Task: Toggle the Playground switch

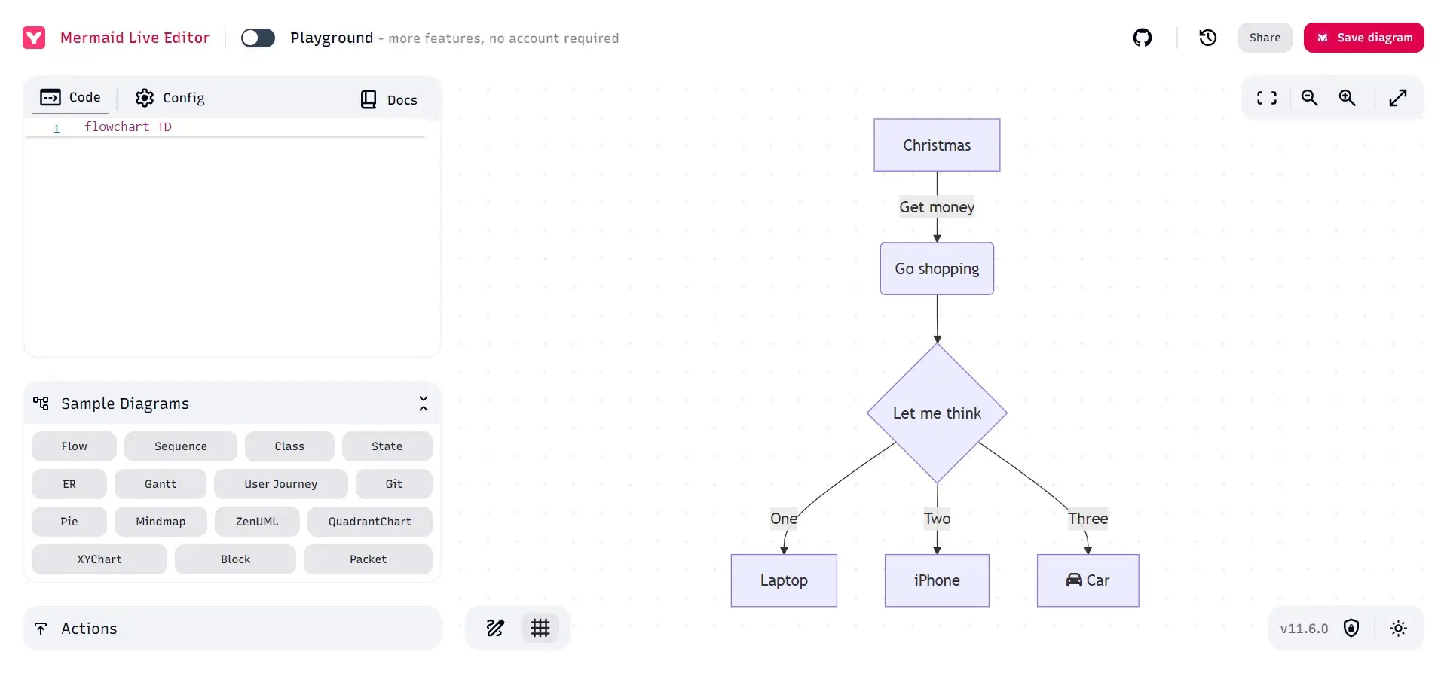Action: [258, 38]
